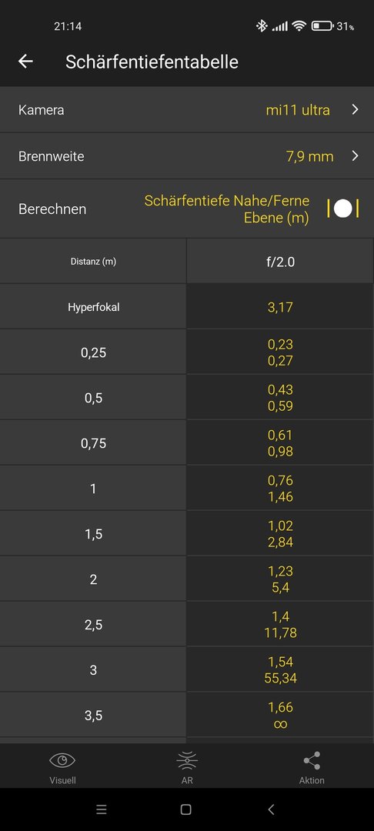
Task: Change the Berechnen calculation mode
Action: point(187,209)
